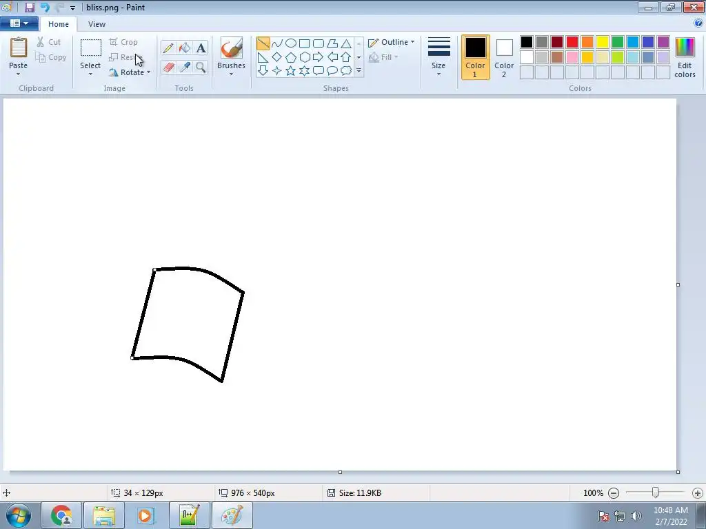Viewport: 706px width, 529px height.
Task: Open File Explorer from the taskbar
Action: (104, 515)
